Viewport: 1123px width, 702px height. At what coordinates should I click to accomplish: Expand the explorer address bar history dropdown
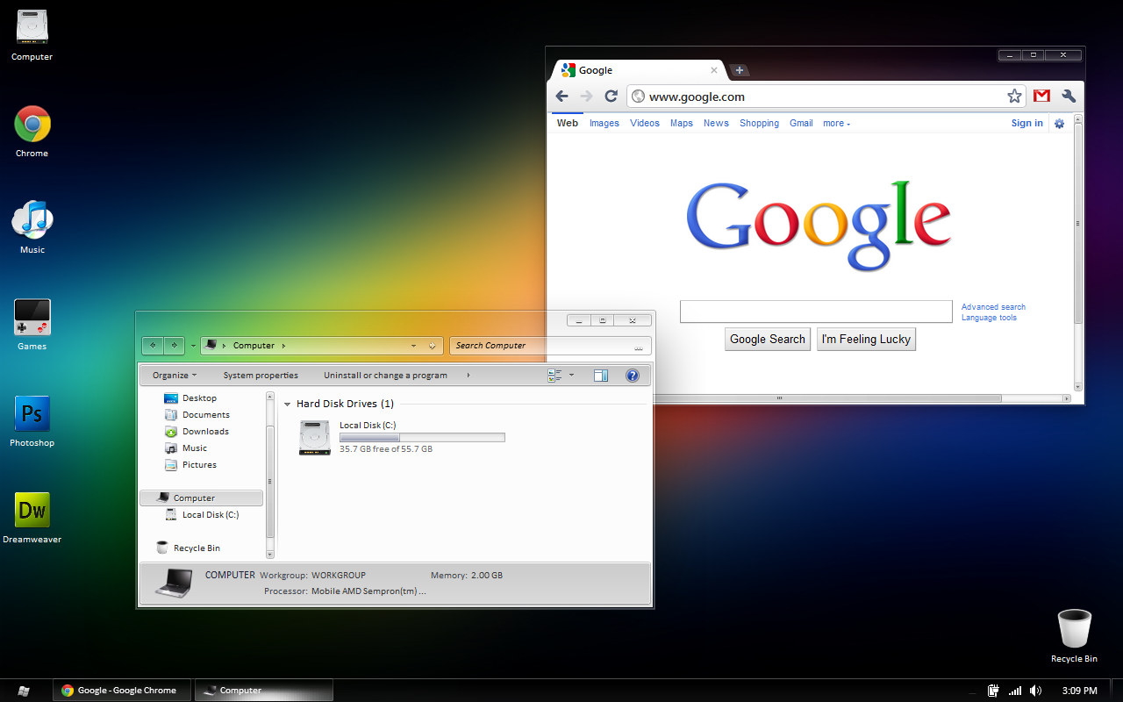413,346
